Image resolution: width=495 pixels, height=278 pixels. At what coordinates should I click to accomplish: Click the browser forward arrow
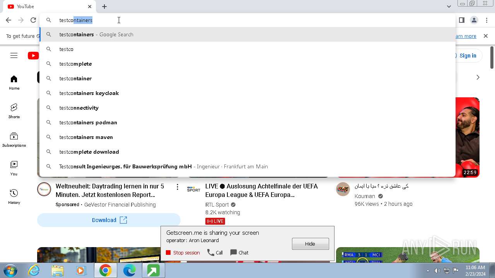pyautogui.click(x=21, y=20)
